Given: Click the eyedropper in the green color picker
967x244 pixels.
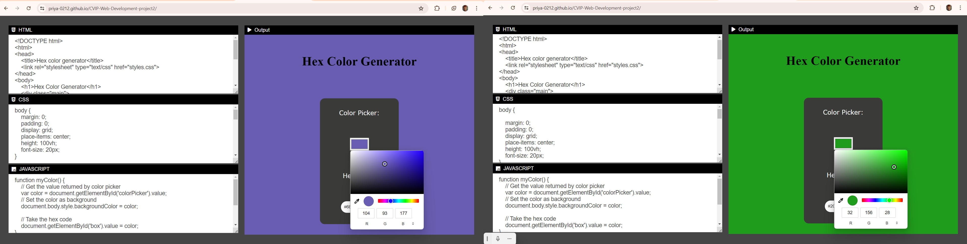Looking at the screenshot, I should [x=841, y=201].
